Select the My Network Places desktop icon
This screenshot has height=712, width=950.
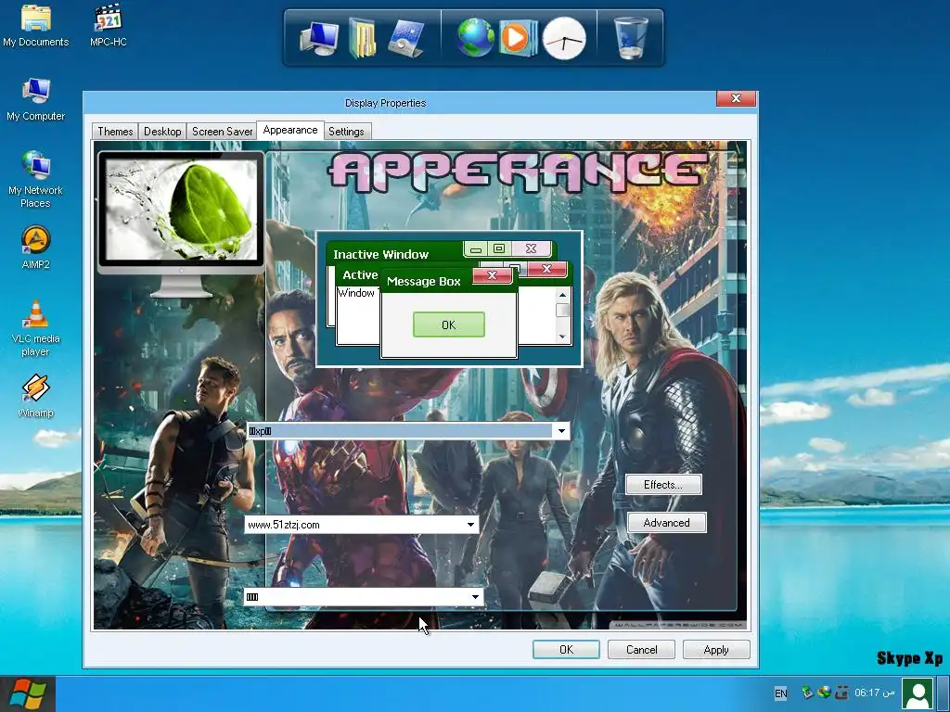click(x=36, y=179)
